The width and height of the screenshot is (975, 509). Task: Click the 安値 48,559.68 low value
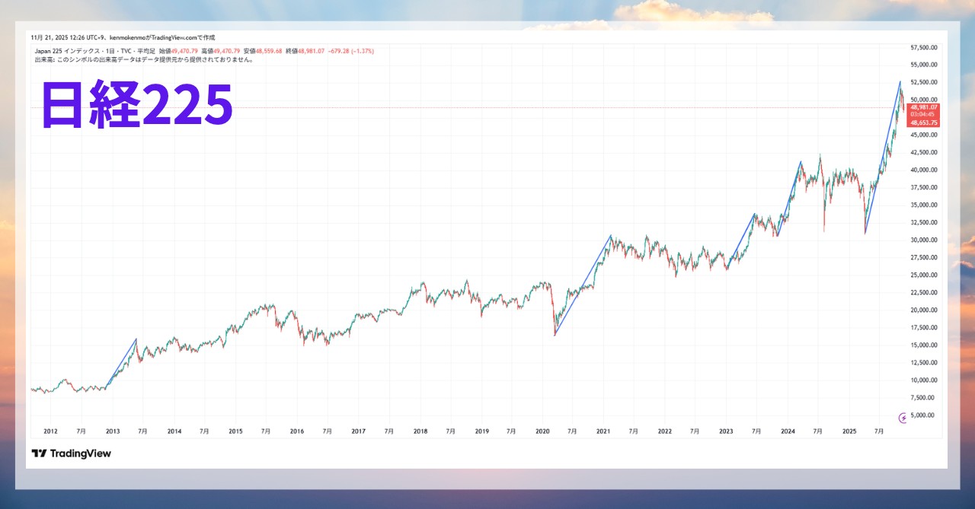263,51
